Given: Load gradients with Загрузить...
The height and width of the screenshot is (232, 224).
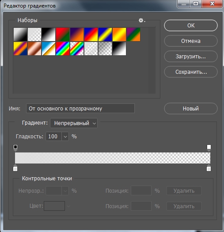Looking at the screenshot, I should click(x=191, y=57).
